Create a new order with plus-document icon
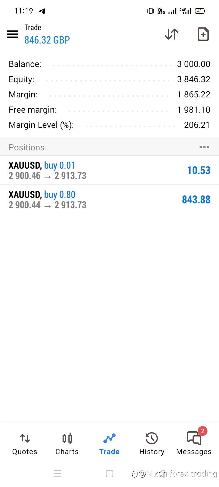This screenshot has width=219, height=487. coord(203,34)
